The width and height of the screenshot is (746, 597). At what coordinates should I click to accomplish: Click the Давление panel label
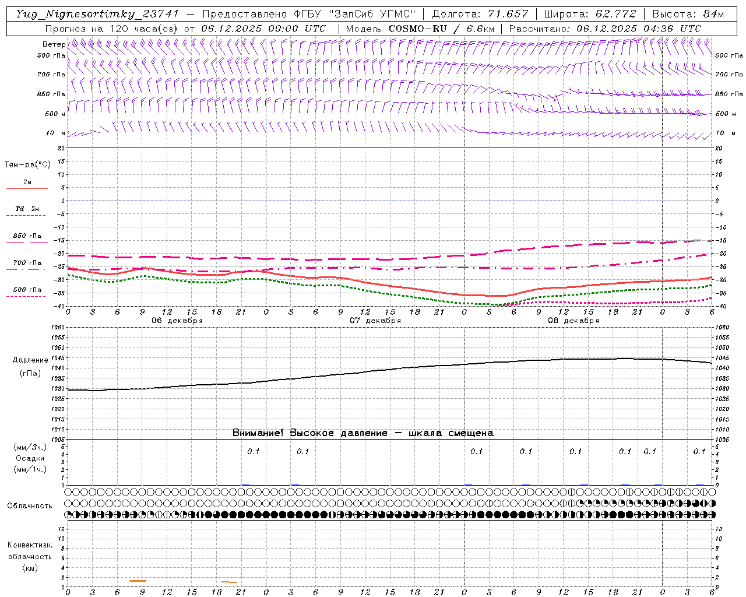tap(30, 360)
